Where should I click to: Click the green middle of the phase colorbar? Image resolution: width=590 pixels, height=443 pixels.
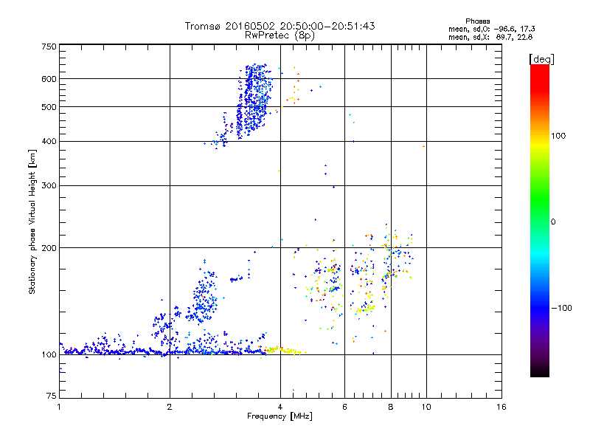point(540,199)
